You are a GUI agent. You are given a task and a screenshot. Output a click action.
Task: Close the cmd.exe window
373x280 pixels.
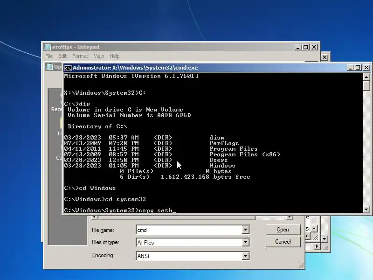pos(366,68)
